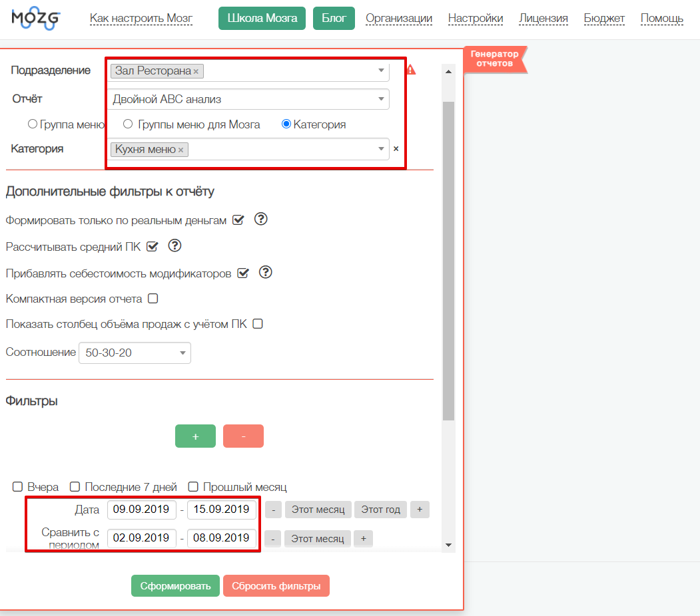Remove the Зал Ресторана tag
The image size is (700, 616).
196,71
